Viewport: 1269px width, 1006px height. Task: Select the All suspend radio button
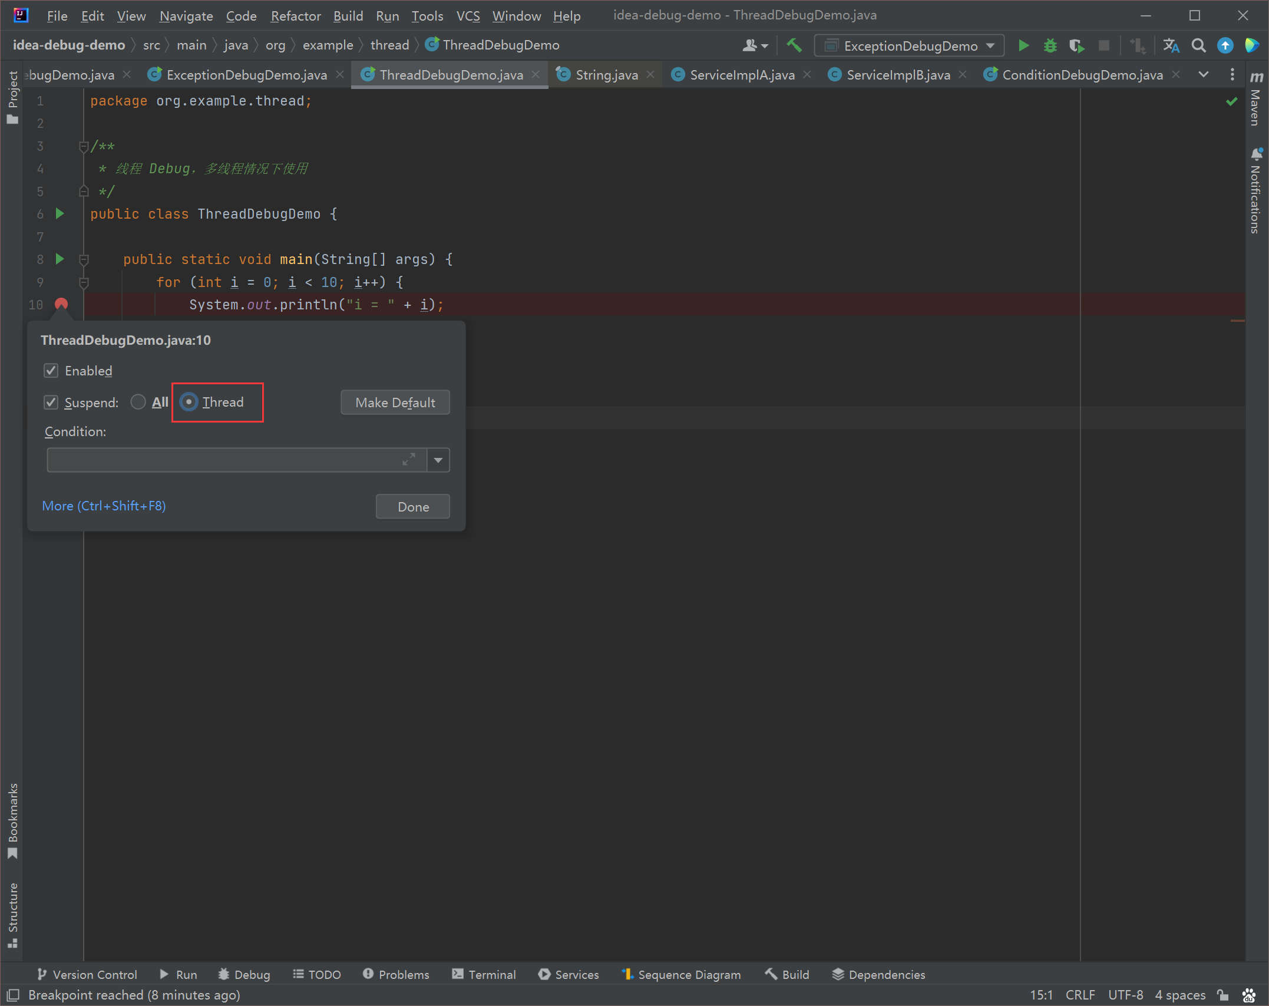pos(138,402)
